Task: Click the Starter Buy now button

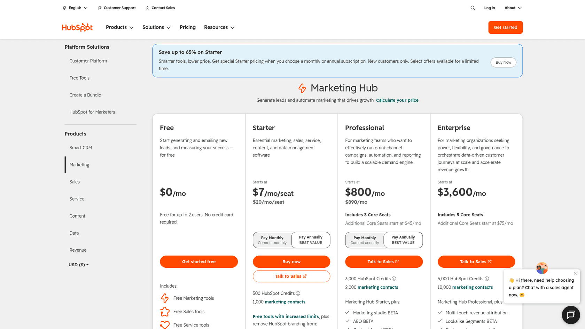Action: 291,261
